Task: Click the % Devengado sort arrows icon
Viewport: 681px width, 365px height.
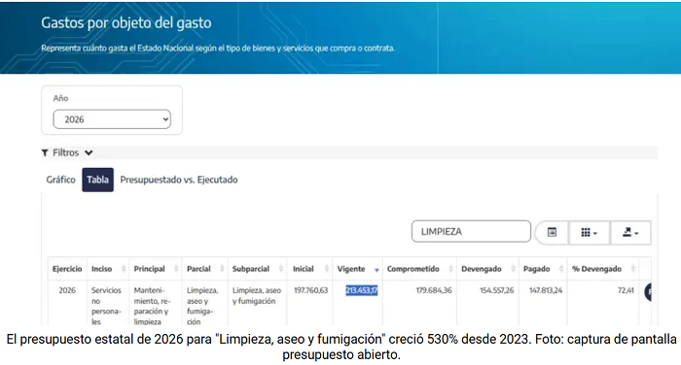Action: (632, 269)
